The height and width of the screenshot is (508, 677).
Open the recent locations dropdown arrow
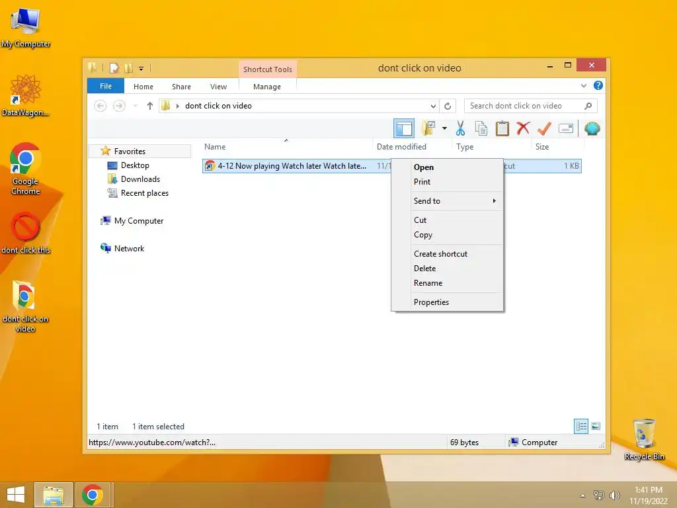pos(135,106)
